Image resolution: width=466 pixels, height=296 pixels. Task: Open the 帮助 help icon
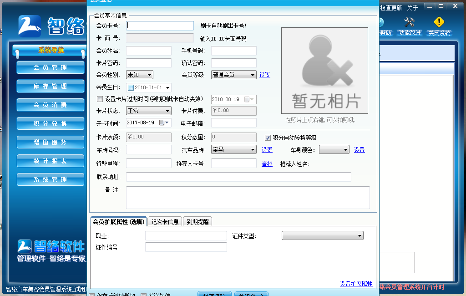coord(382,23)
